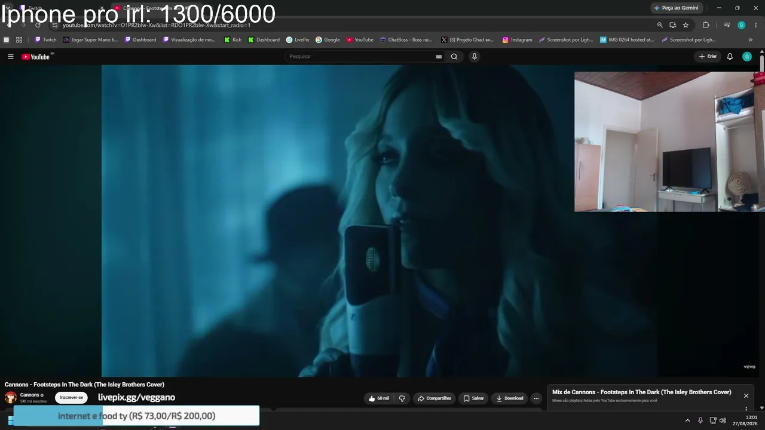The height and width of the screenshot is (430, 765).
Task: Open the Visualização de mo... bookmark
Action: pyautogui.click(x=189, y=40)
